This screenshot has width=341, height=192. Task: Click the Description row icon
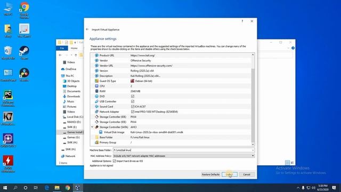[x=96, y=76]
